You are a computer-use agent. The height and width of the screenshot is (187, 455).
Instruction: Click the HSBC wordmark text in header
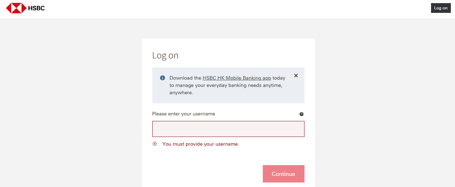click(36, 8)
